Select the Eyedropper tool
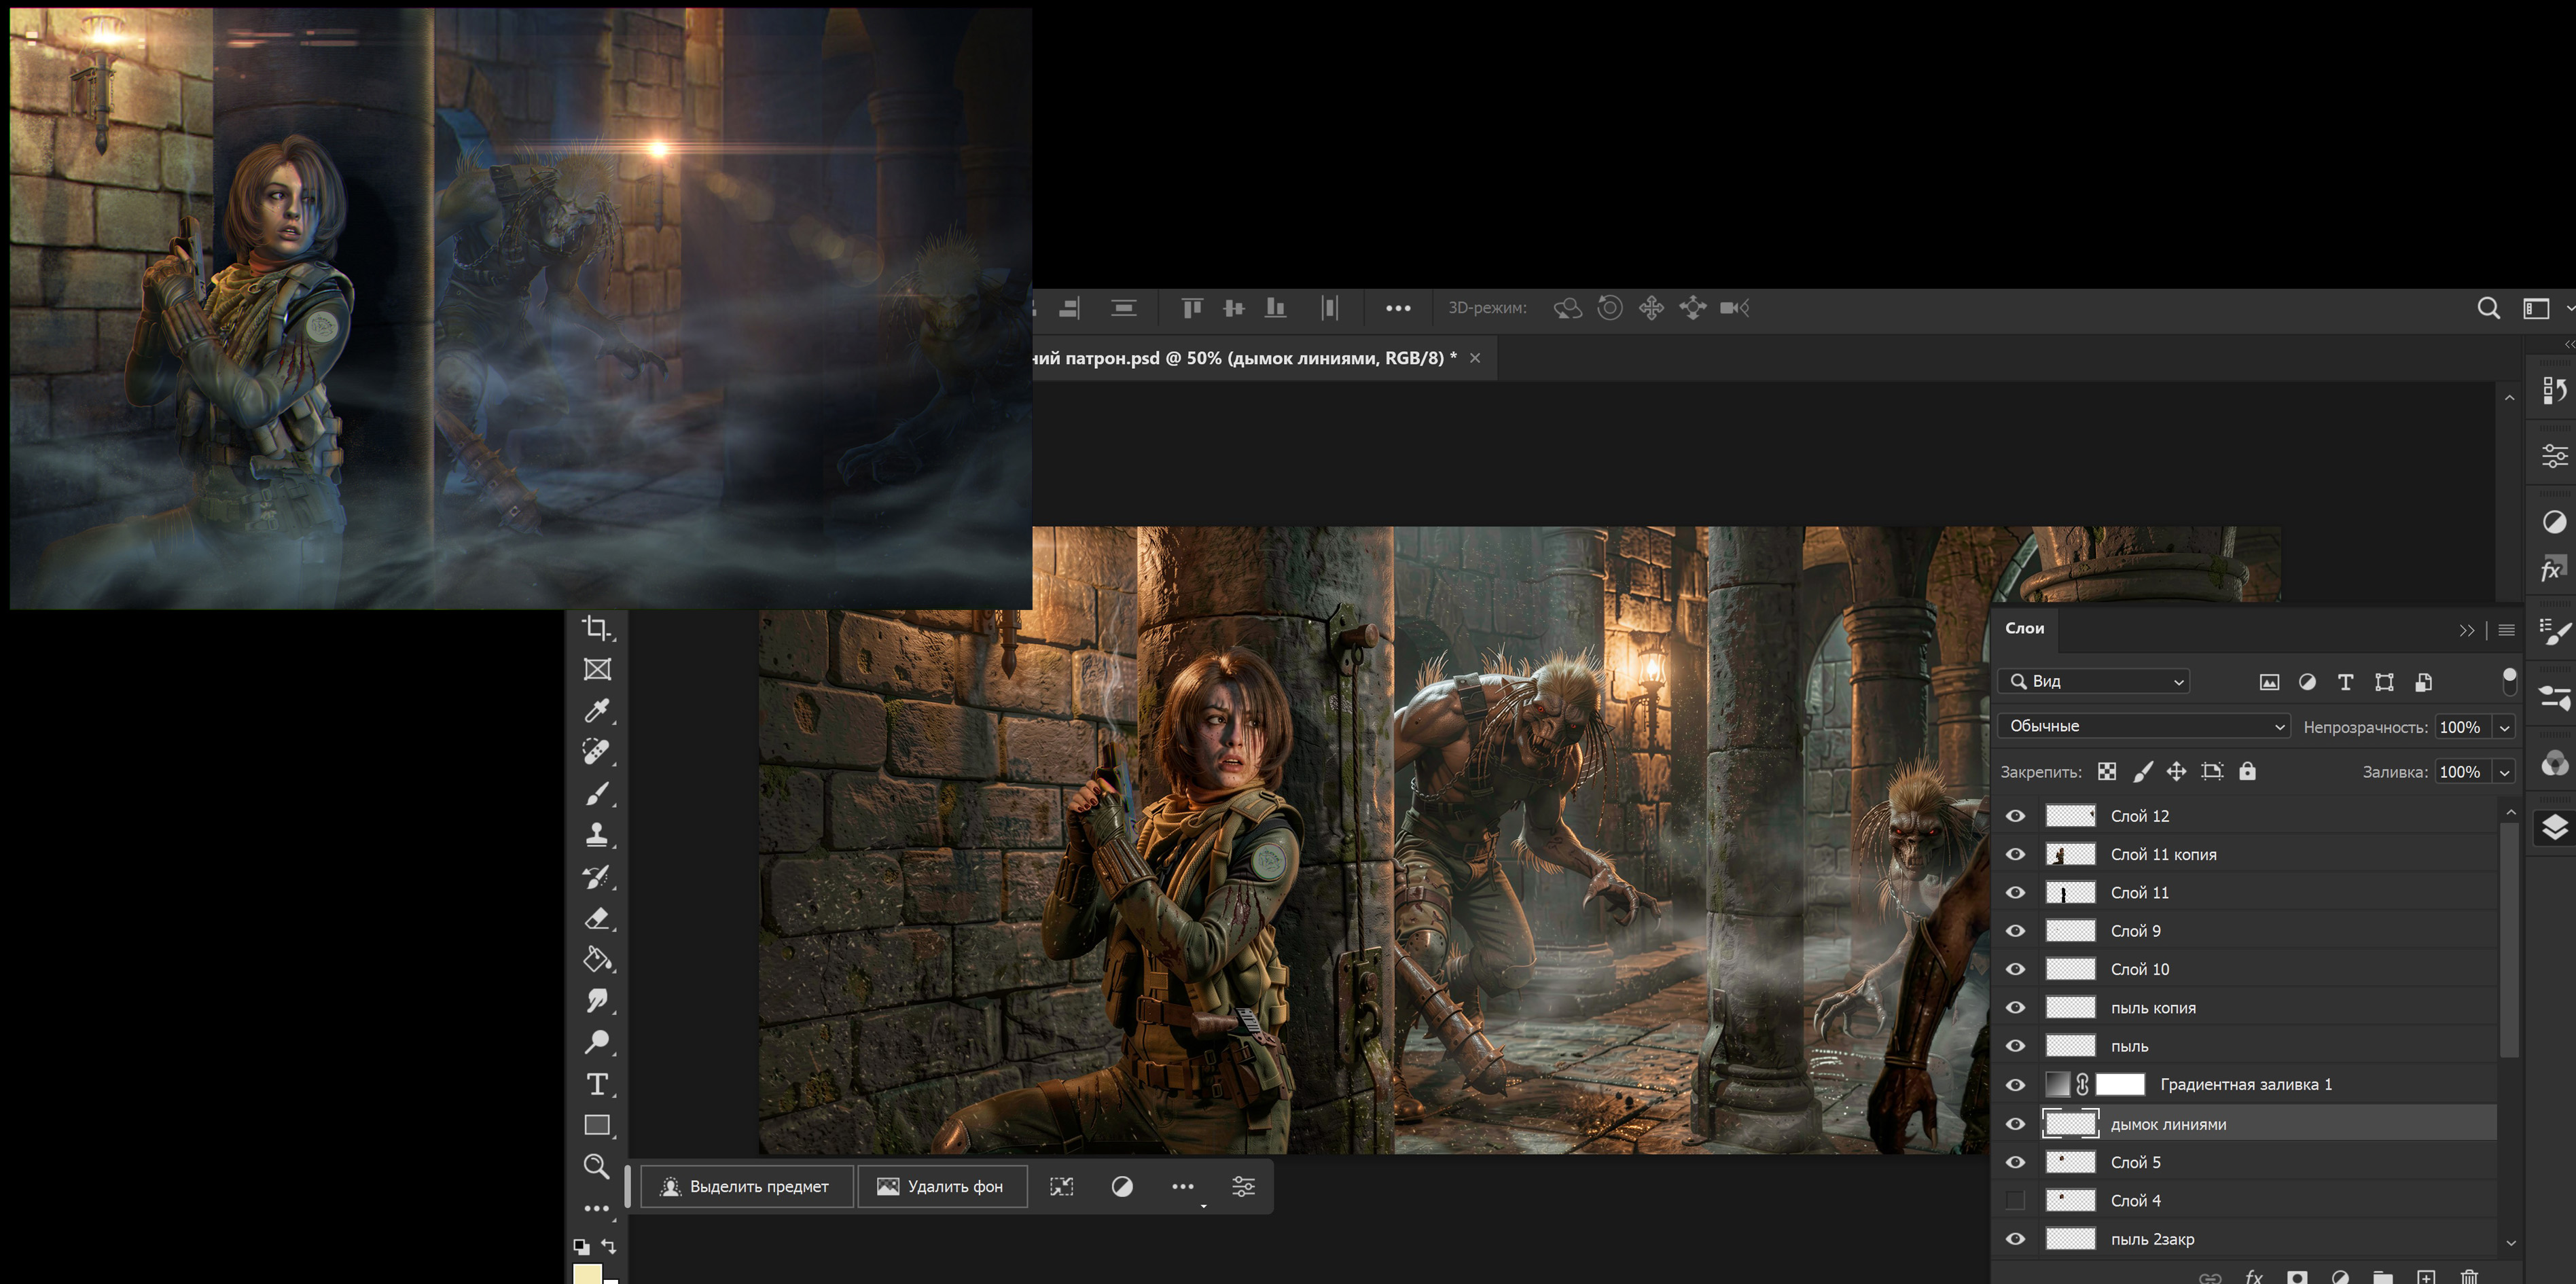Image resolution: width=2576 pixels, height=1284 pixels. click(597, 710)
